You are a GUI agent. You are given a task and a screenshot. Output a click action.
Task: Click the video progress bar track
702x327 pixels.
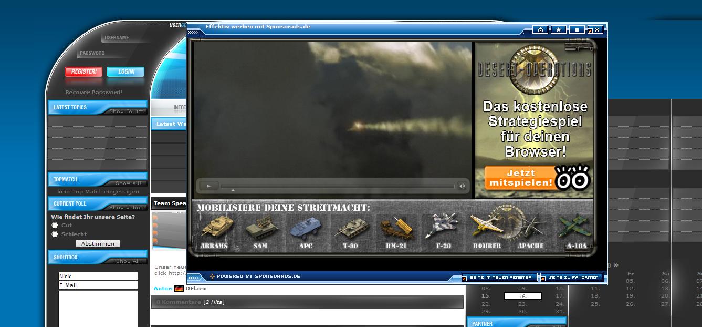[x=337, y=186]
